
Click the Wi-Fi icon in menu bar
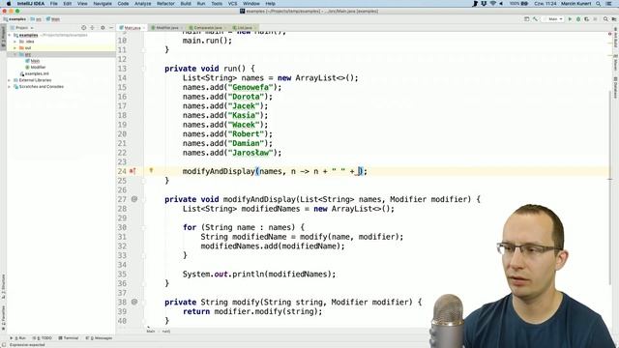coord(493,4)
